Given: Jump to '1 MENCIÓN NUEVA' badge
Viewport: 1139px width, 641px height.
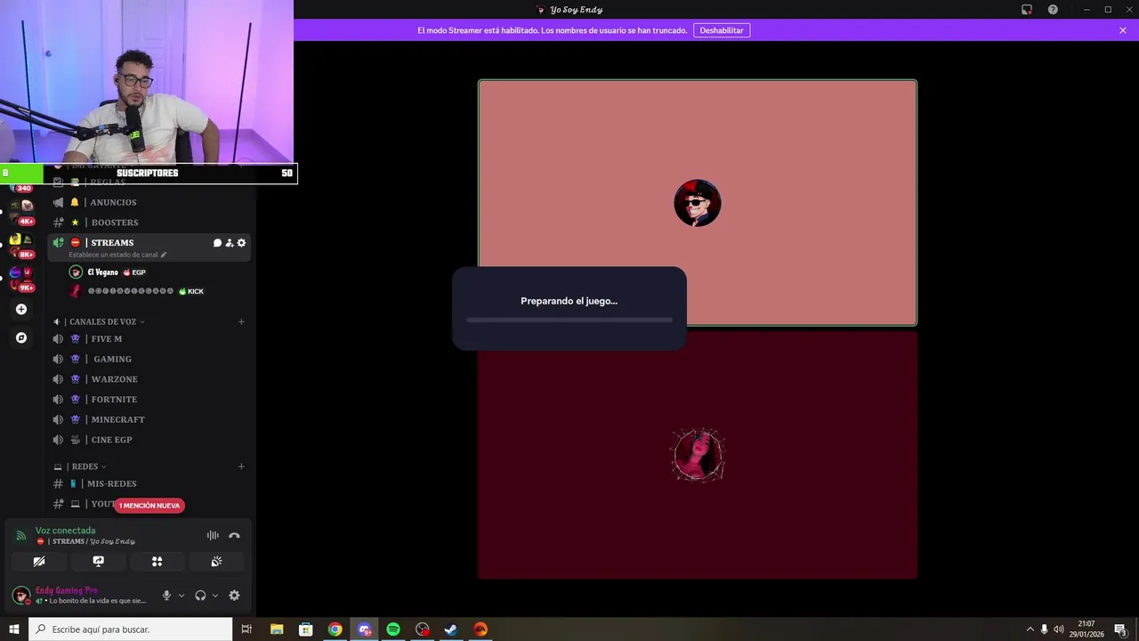Looking at the screenshot, I should click(x=149, y=506).
